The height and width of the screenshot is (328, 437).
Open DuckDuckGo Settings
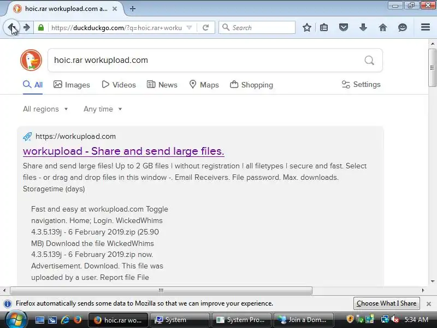pos(361,85)
